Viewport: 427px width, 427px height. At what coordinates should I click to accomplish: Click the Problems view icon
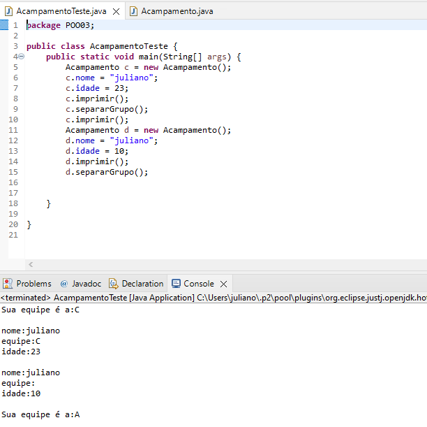[x=8, y=284]
